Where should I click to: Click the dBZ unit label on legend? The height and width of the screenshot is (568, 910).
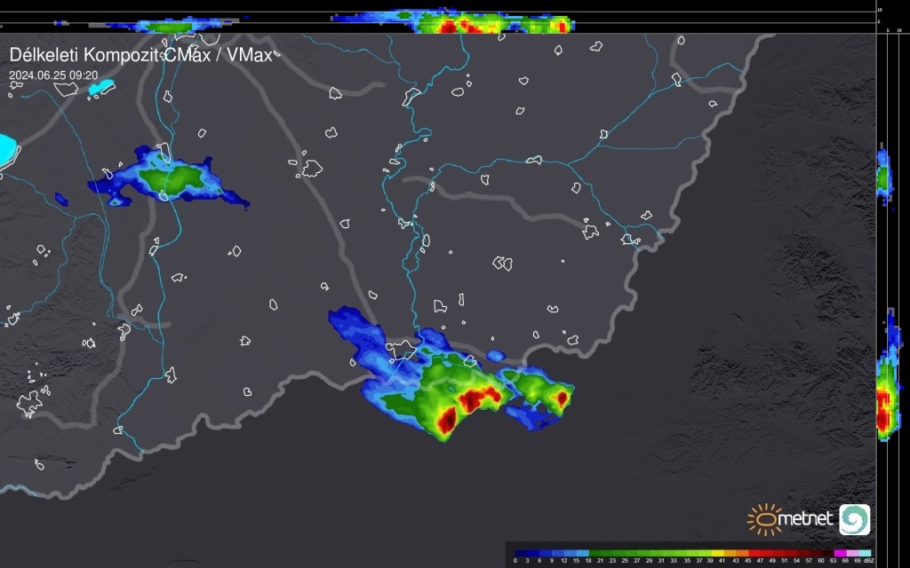coord(869,561)
